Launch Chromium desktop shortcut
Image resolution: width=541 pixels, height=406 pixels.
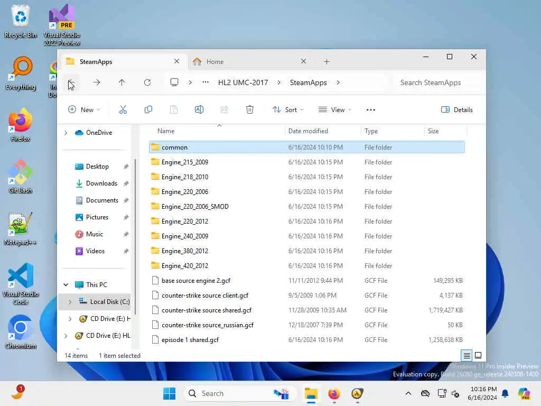coord(21,332)
